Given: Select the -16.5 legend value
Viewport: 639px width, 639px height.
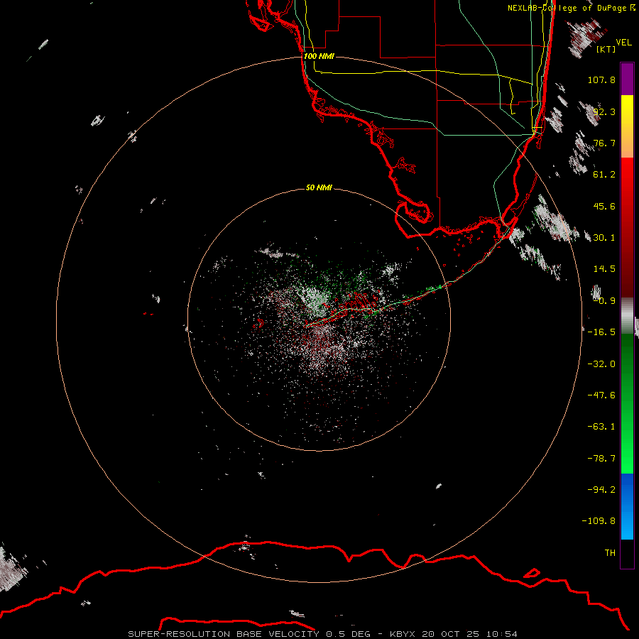Looking at the screenshot, I should (x=601, y=332).
